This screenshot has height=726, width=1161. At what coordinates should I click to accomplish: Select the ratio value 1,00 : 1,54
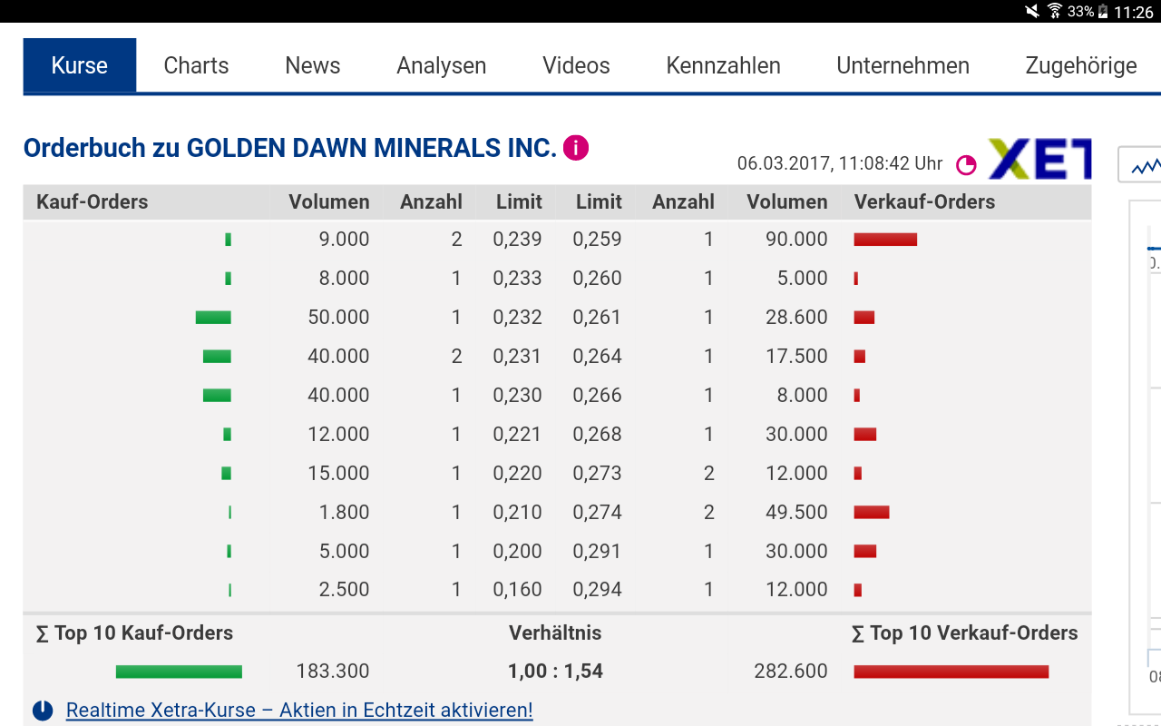click(555, 672)
